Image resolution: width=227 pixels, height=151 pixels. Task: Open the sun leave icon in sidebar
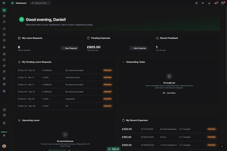4,29
